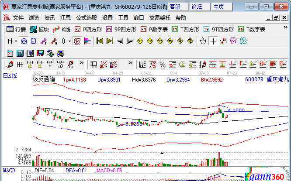291x181 pixels.
Task: Open the T四方形 tool
Action: (186, 30)
